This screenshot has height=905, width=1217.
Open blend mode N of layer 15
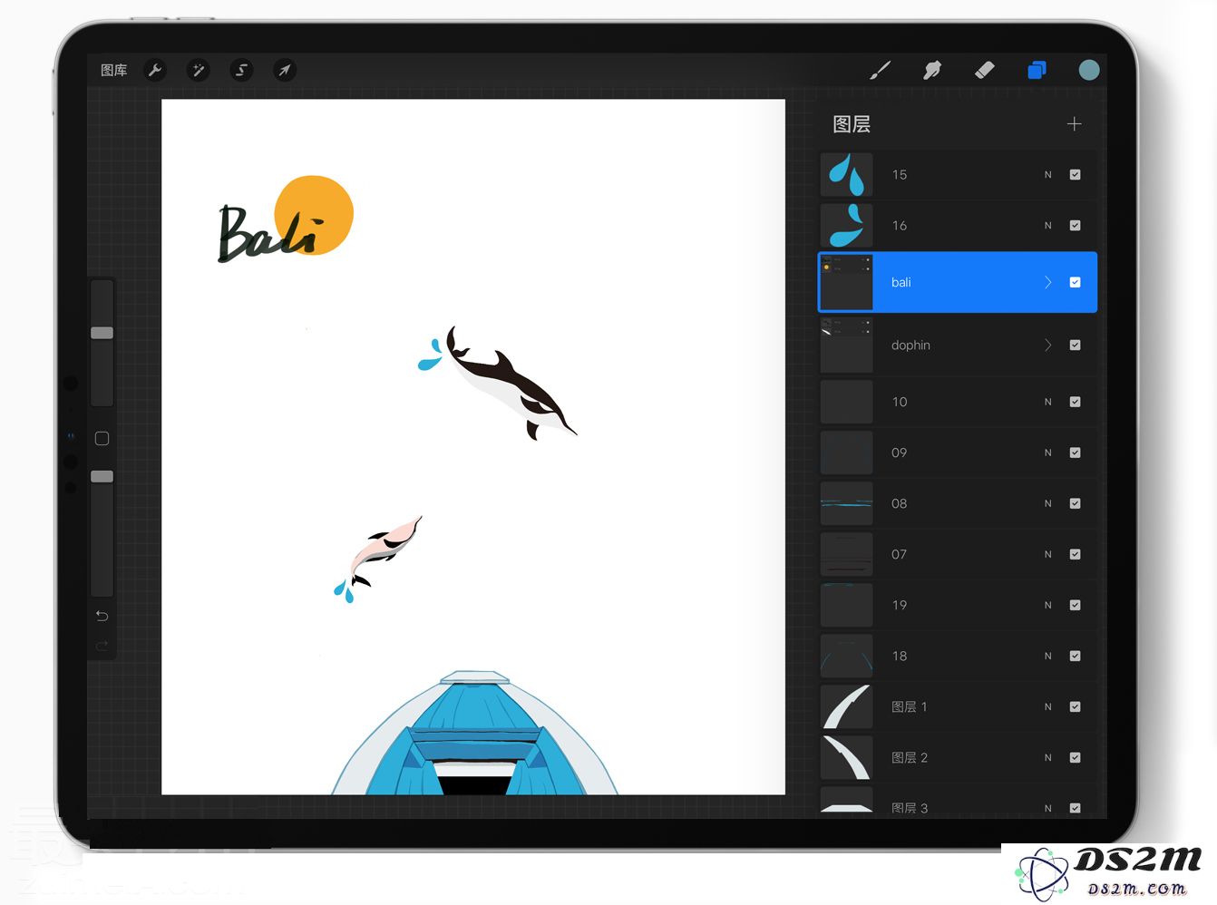(x=1047, y=174)
